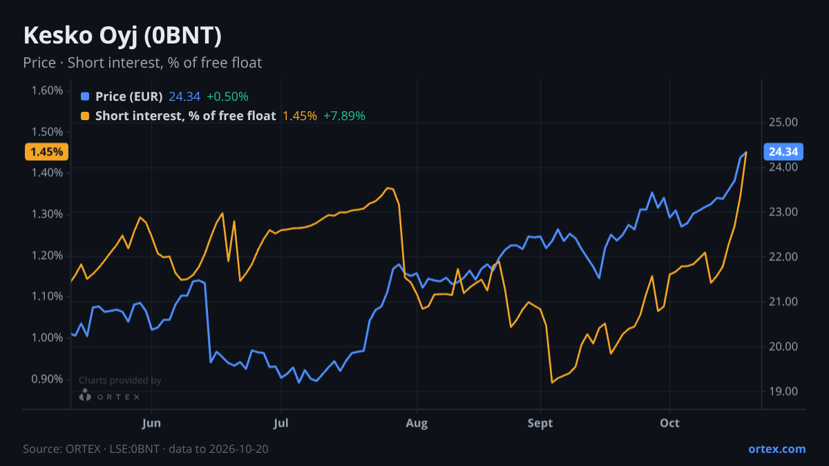This screenshot has width=829, height=466.
Task: Click the 25.00 right axis label
Action: 783,122
